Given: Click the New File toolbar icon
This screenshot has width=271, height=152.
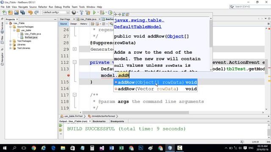Looking at the screenshot, I should point(5,12).
